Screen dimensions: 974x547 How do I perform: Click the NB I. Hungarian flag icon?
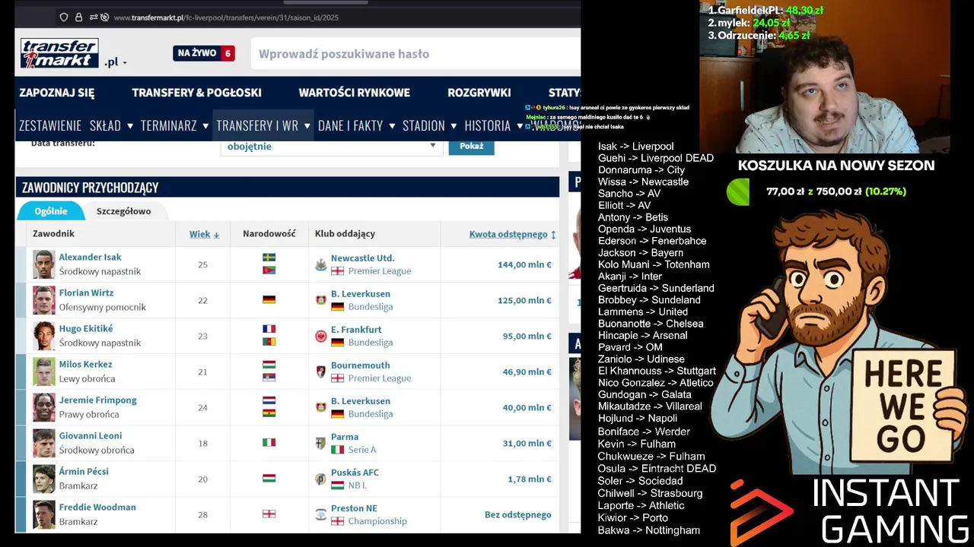pyautogui.click(x=337, y=485)
